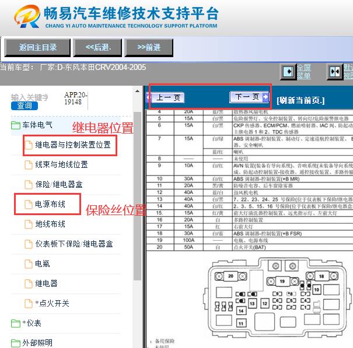Click text ABS 调制器-控制装置(+B FSR)

tap(267, 234)
